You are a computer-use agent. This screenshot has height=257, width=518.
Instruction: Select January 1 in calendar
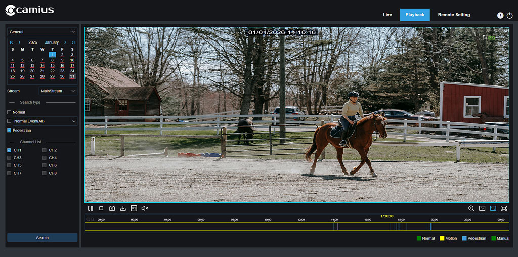click(x=52, y=55)
